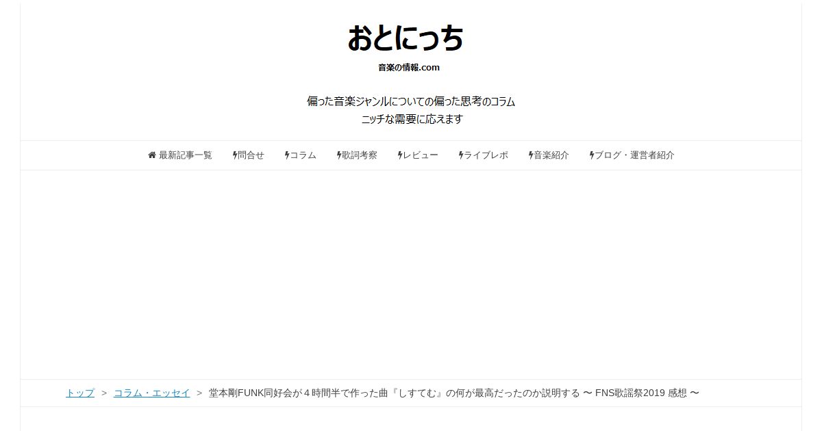Open the レビュー menu entry
This screenshot has width=822, height=431.
[418, 155]
